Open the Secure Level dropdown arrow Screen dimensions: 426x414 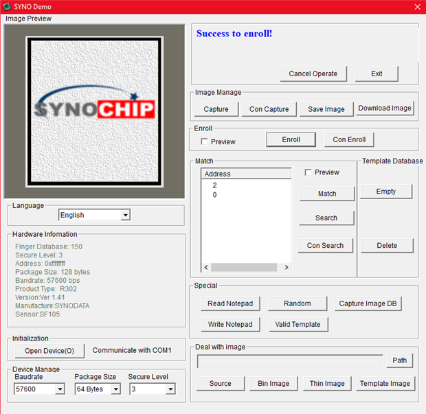(x=170, y=389)
